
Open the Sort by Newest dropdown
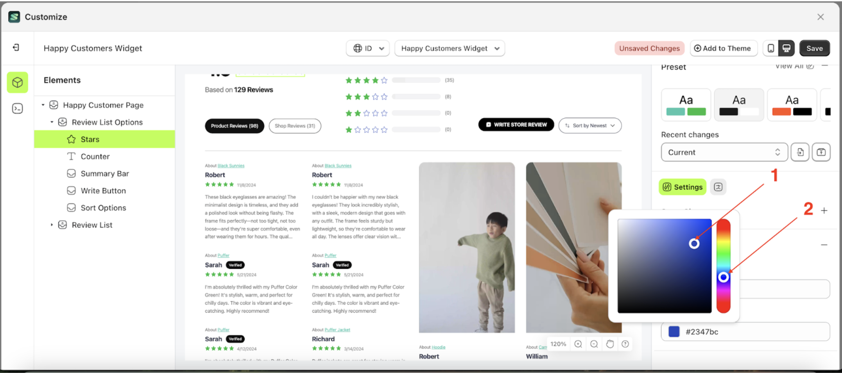pyautogui.click(x=590, y=125)
